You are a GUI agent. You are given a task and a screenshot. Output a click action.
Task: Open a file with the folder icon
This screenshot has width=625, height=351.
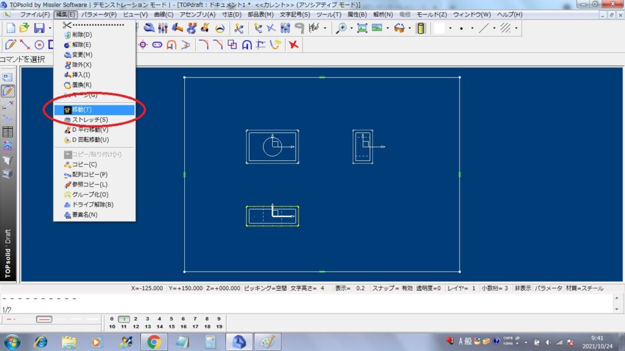click(x=24, y=28)
